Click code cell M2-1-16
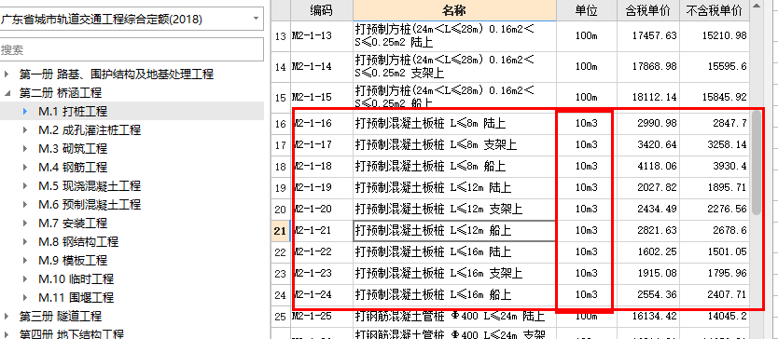Viewport: 778px width, 339px height. [x=322, y=123]
